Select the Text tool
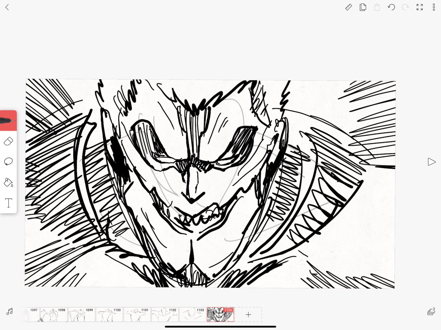 pos(8,203)
